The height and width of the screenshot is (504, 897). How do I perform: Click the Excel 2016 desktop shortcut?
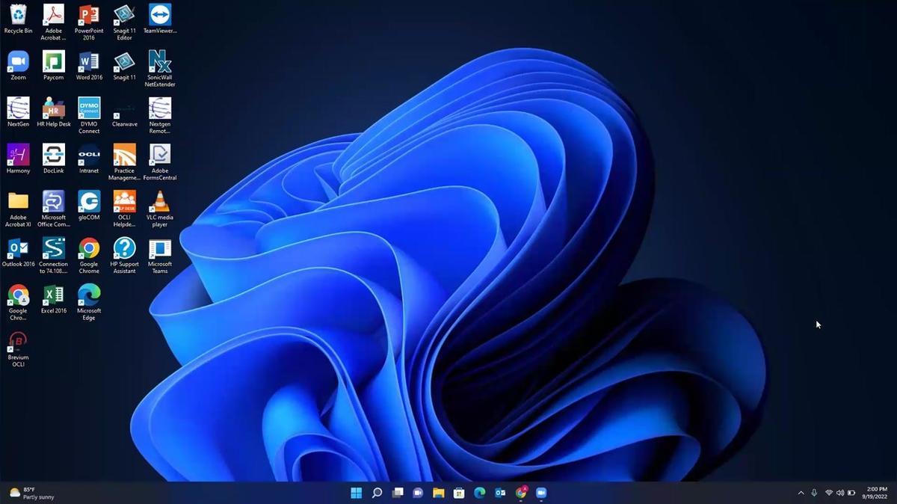tap(53, 295)
